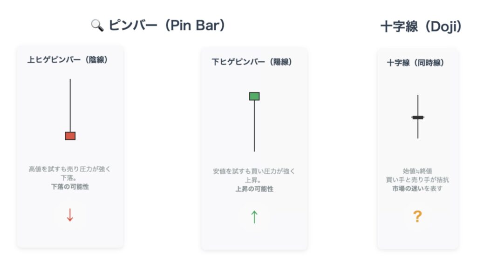
Task: Click the orange question mark
Action: tap(417, 216)
